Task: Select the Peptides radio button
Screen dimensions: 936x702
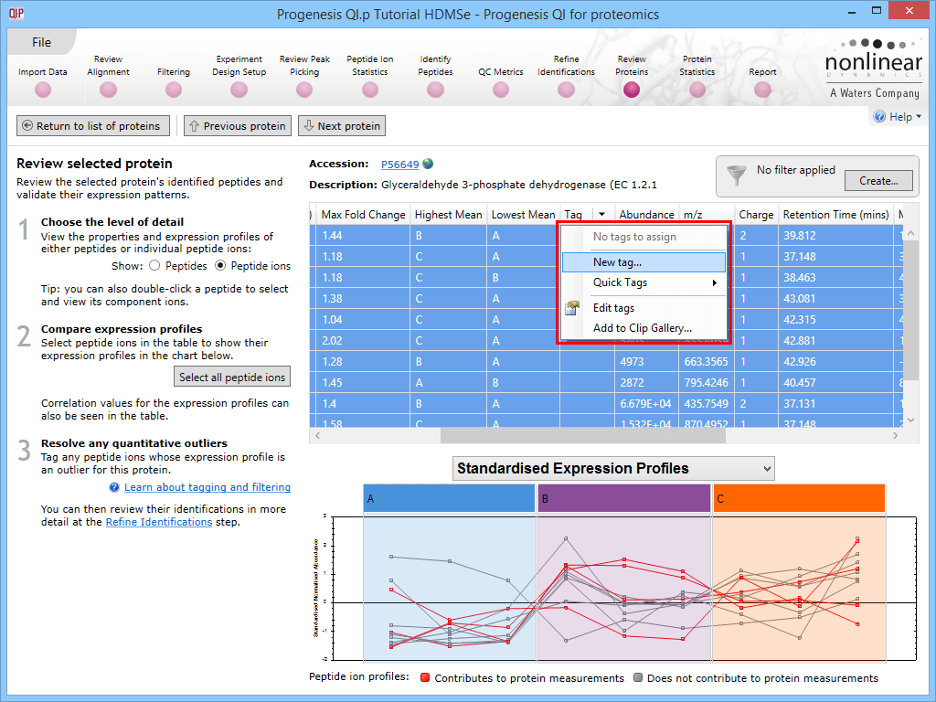Action: click(x=154, y=266)
